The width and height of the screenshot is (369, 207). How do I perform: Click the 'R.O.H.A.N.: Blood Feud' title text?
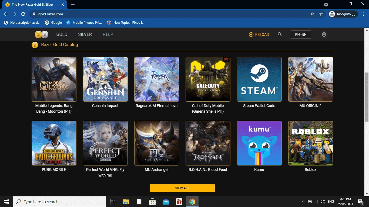[x=208, y=170]
